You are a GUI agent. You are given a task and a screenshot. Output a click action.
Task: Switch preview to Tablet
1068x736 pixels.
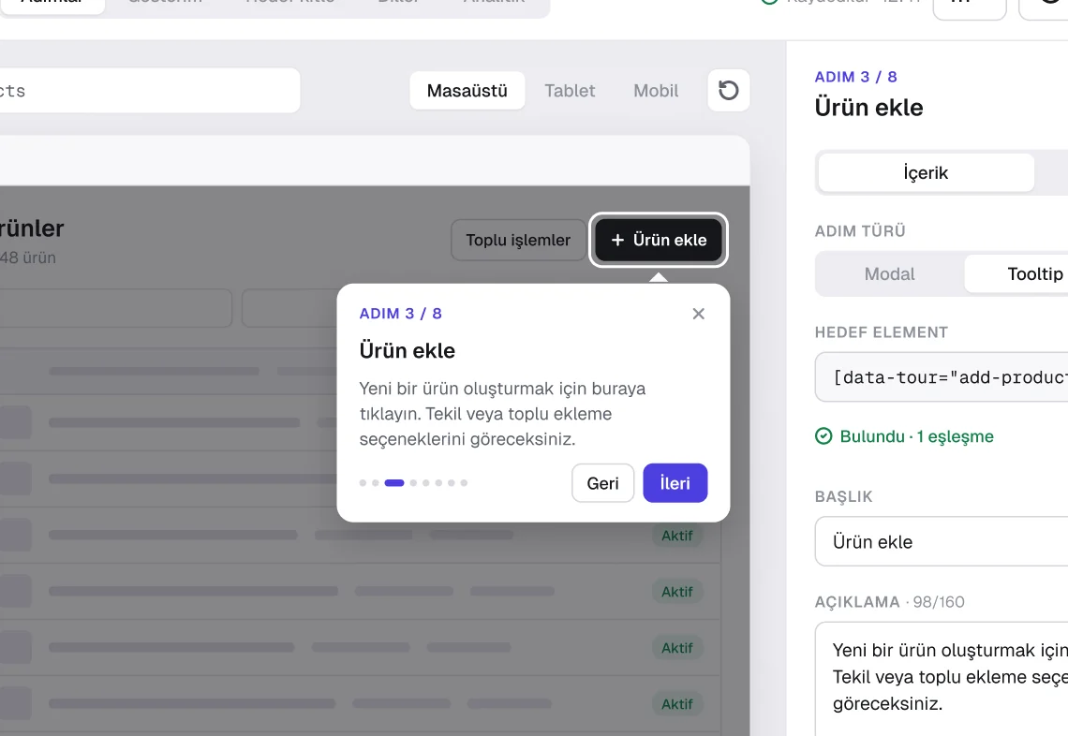570,91
